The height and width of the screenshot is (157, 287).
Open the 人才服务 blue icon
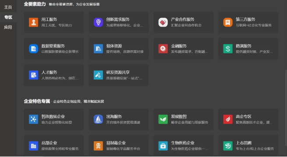point(33,75)
